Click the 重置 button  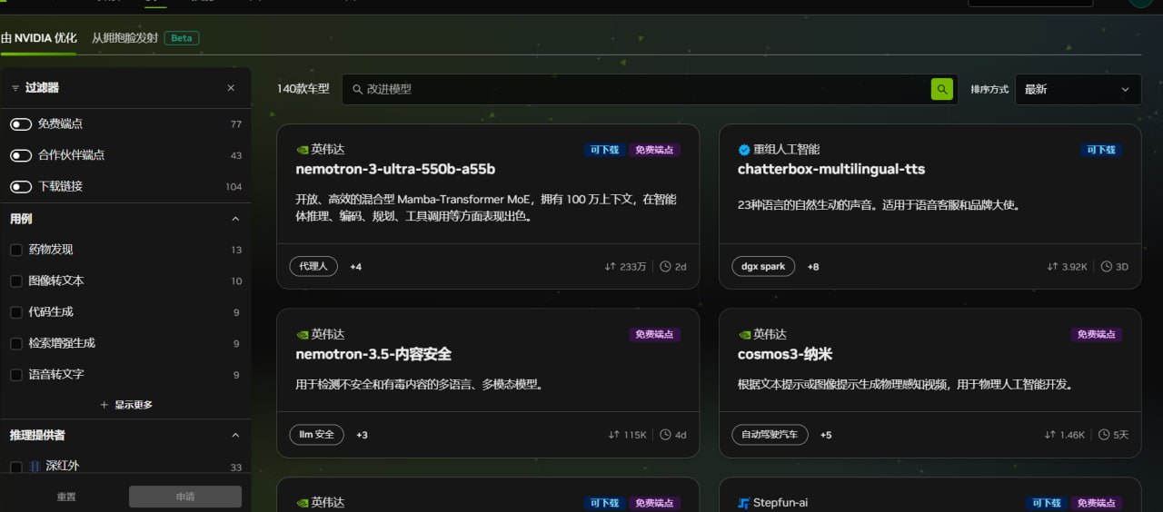pos(66,497)
